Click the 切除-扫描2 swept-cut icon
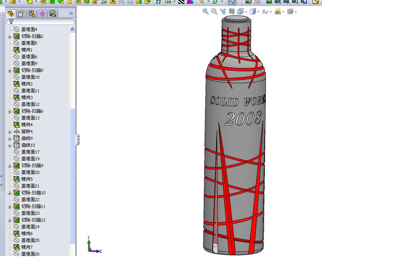 click(x=17, y=36)
